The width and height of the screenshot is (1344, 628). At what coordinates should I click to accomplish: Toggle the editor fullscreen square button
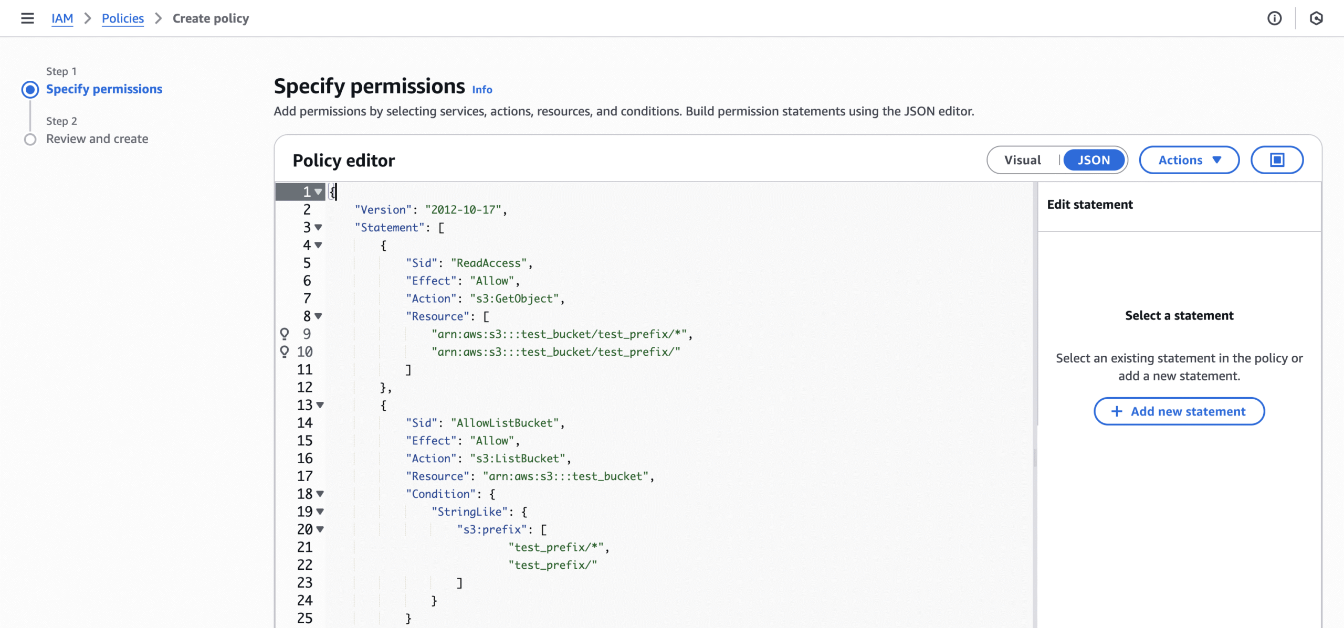tap(1276, 160)
